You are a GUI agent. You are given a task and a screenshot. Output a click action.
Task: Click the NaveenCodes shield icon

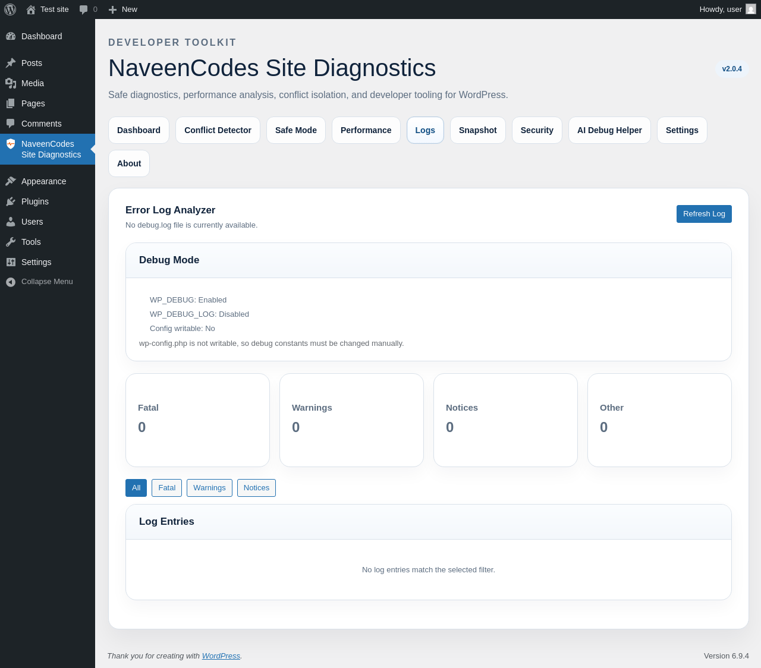point(11,144)
